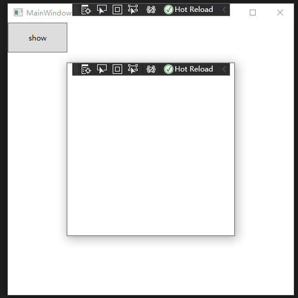Click the MainWindow app icon
The width and height of the screenshot is (298, 298).
tap(18, 13)
